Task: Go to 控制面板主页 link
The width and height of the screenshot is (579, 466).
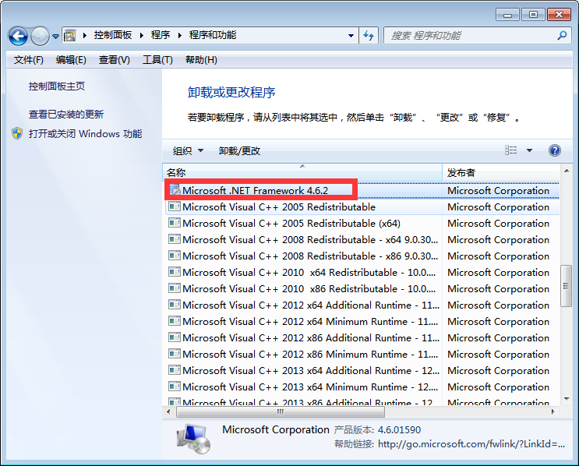Action: click(x=57, y=86)
